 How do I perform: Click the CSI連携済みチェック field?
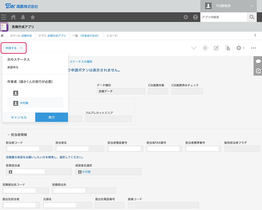click(187, 91)
